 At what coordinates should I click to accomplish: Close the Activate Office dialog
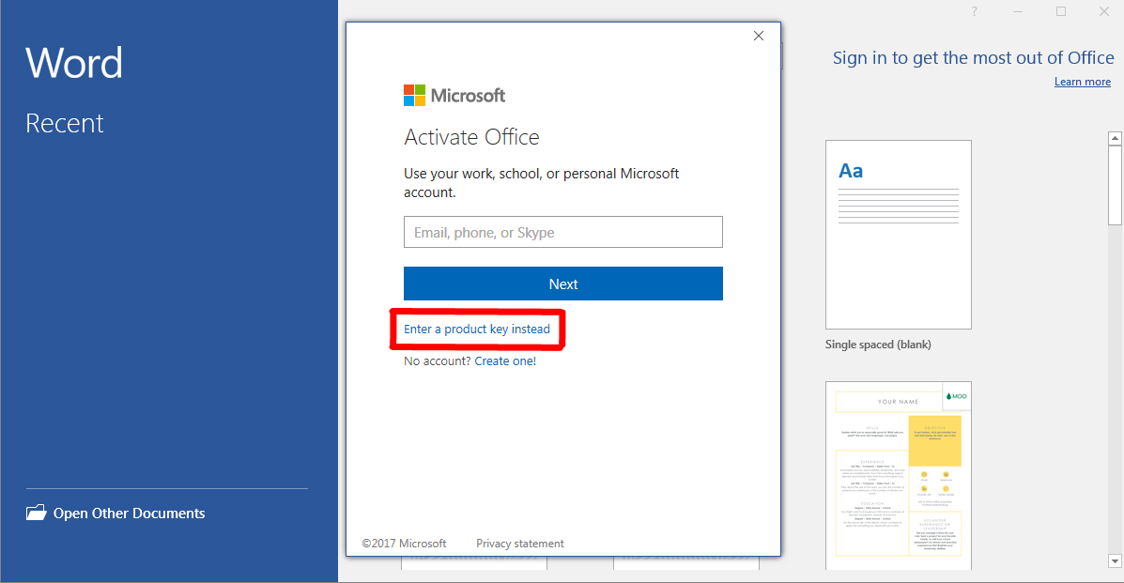[759, 36]
